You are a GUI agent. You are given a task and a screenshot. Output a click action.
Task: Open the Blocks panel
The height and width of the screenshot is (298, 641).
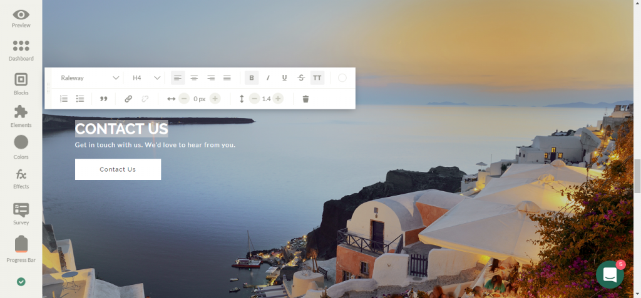(21, 84)
